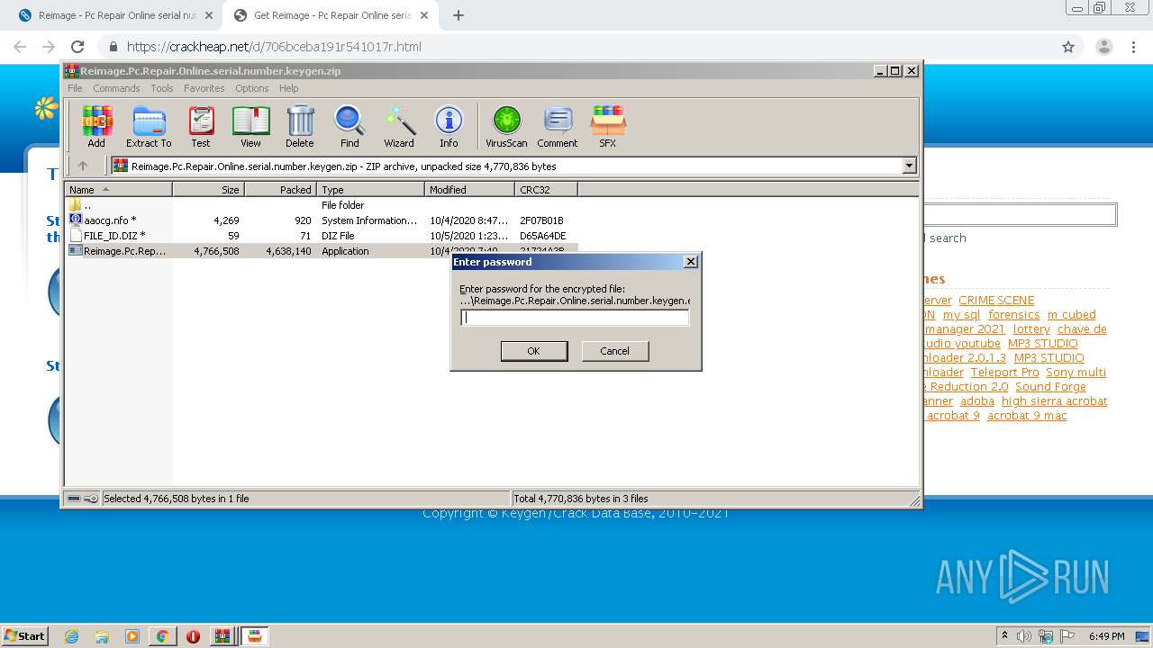Viewport: 1153px width, 648px height.
Task: Sort by Size column header
Action: tap(208, 190)
